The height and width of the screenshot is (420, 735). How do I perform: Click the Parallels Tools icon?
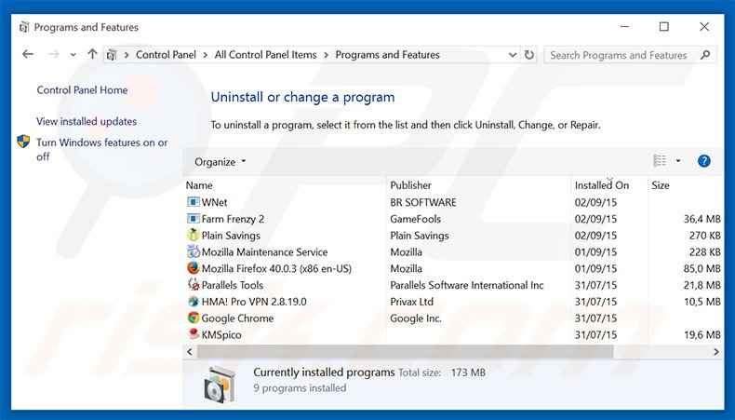click(x=194, y=284)
